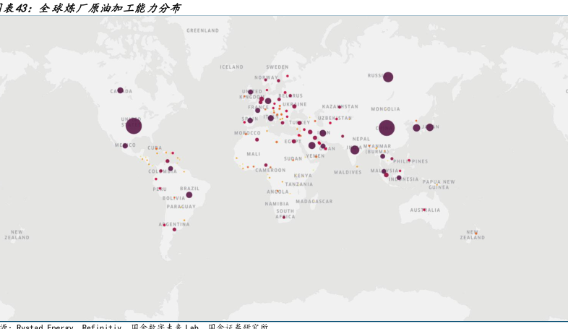Click the Mexico refinery bubble
The width and height of the screenshot is (568, 329).
(125, 145)
